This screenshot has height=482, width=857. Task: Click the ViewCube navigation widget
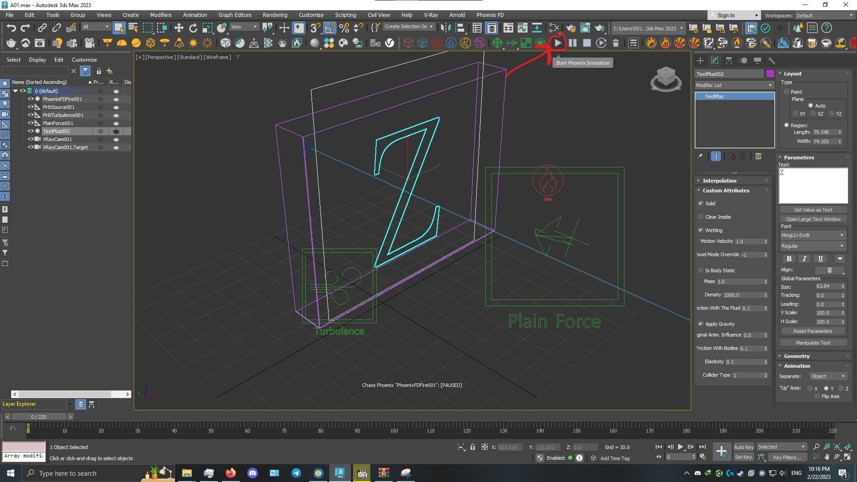click(x=666, y=79)
